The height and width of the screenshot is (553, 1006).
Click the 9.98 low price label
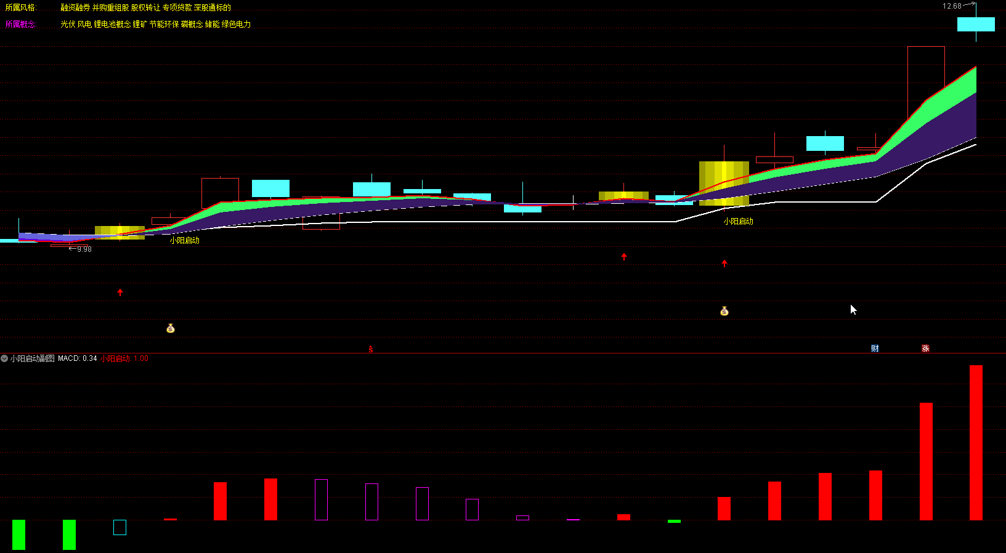pyautogui.click(x=84, y=249)
